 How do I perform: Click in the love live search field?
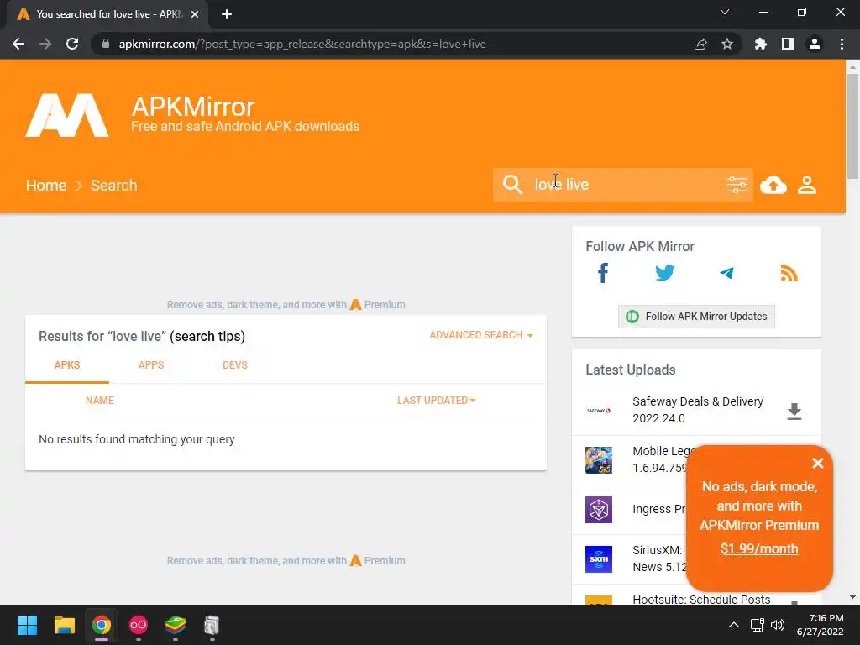(625, 185)
